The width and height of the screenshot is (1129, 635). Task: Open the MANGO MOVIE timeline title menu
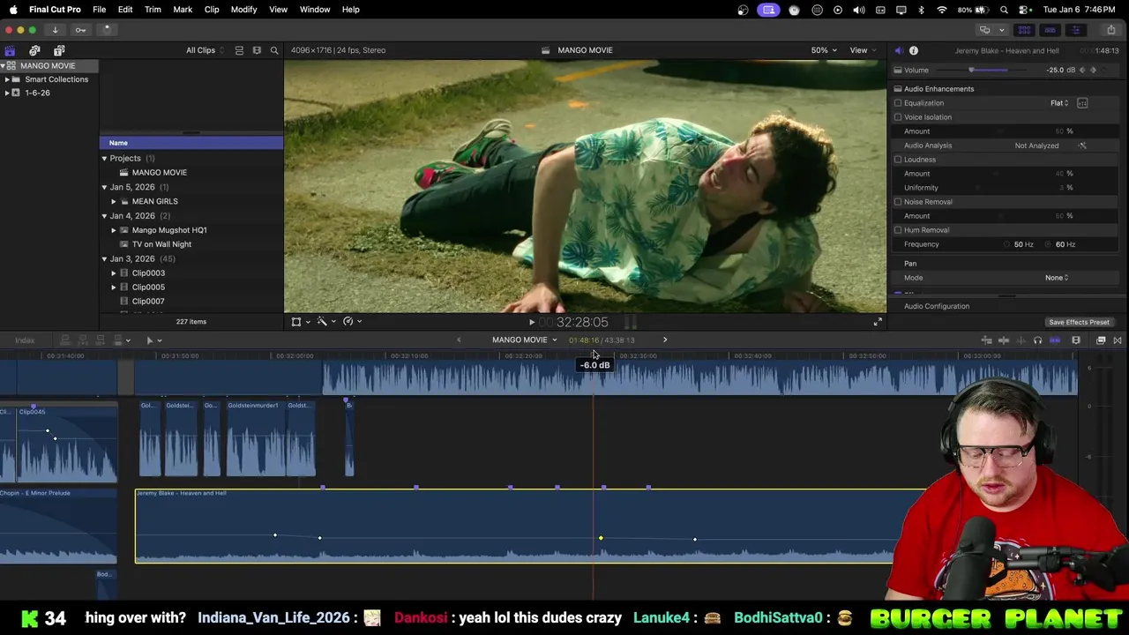[x=524, y=340]
